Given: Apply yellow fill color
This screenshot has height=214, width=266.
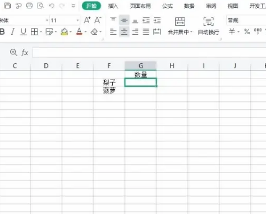Looking at the screenshot, I should [65, 32].
